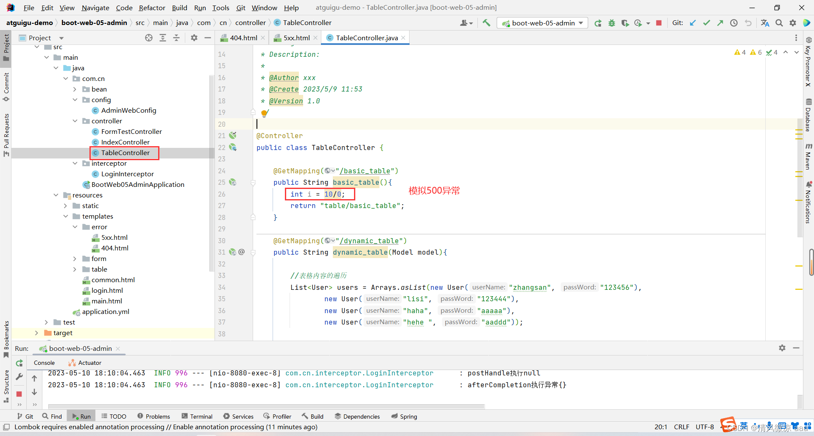Image resolution: width=814 pixels, height=436 pixels.
Task: Switch to the 404.html editor tab
Action: tap(243, 38)
